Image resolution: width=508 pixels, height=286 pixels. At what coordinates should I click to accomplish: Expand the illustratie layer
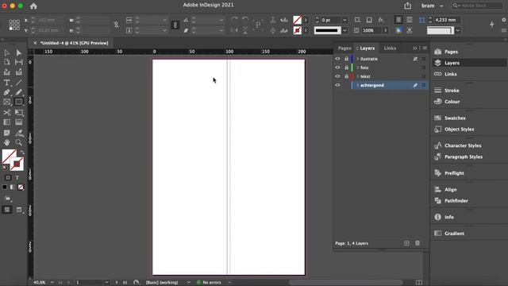[358, 59]
